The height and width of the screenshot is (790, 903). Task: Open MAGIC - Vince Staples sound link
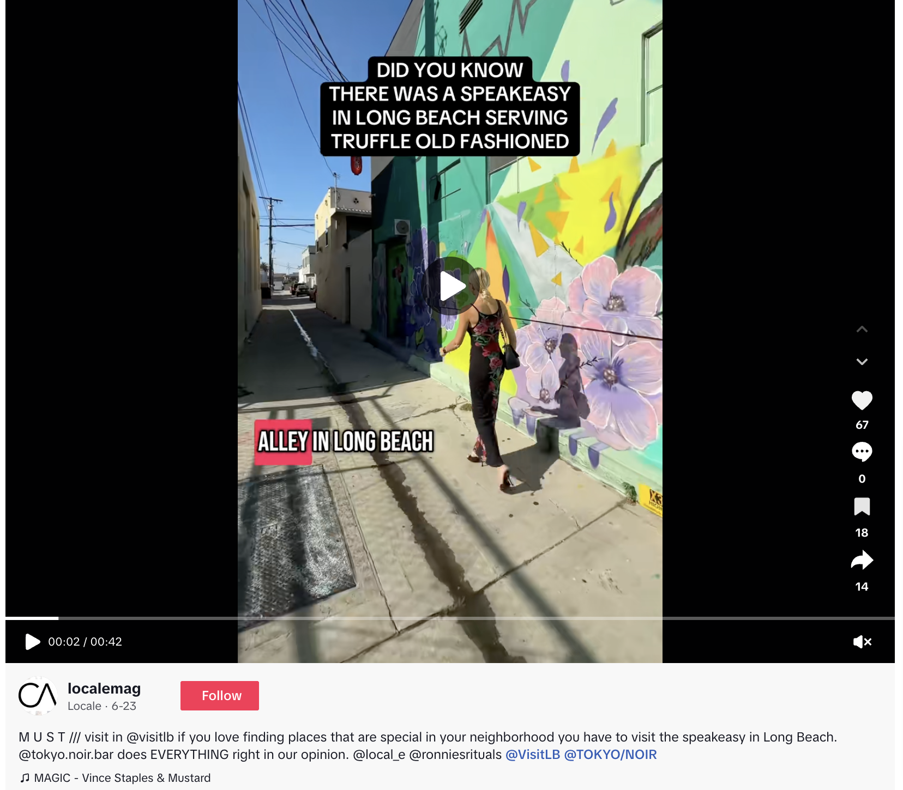click(122, 778)
